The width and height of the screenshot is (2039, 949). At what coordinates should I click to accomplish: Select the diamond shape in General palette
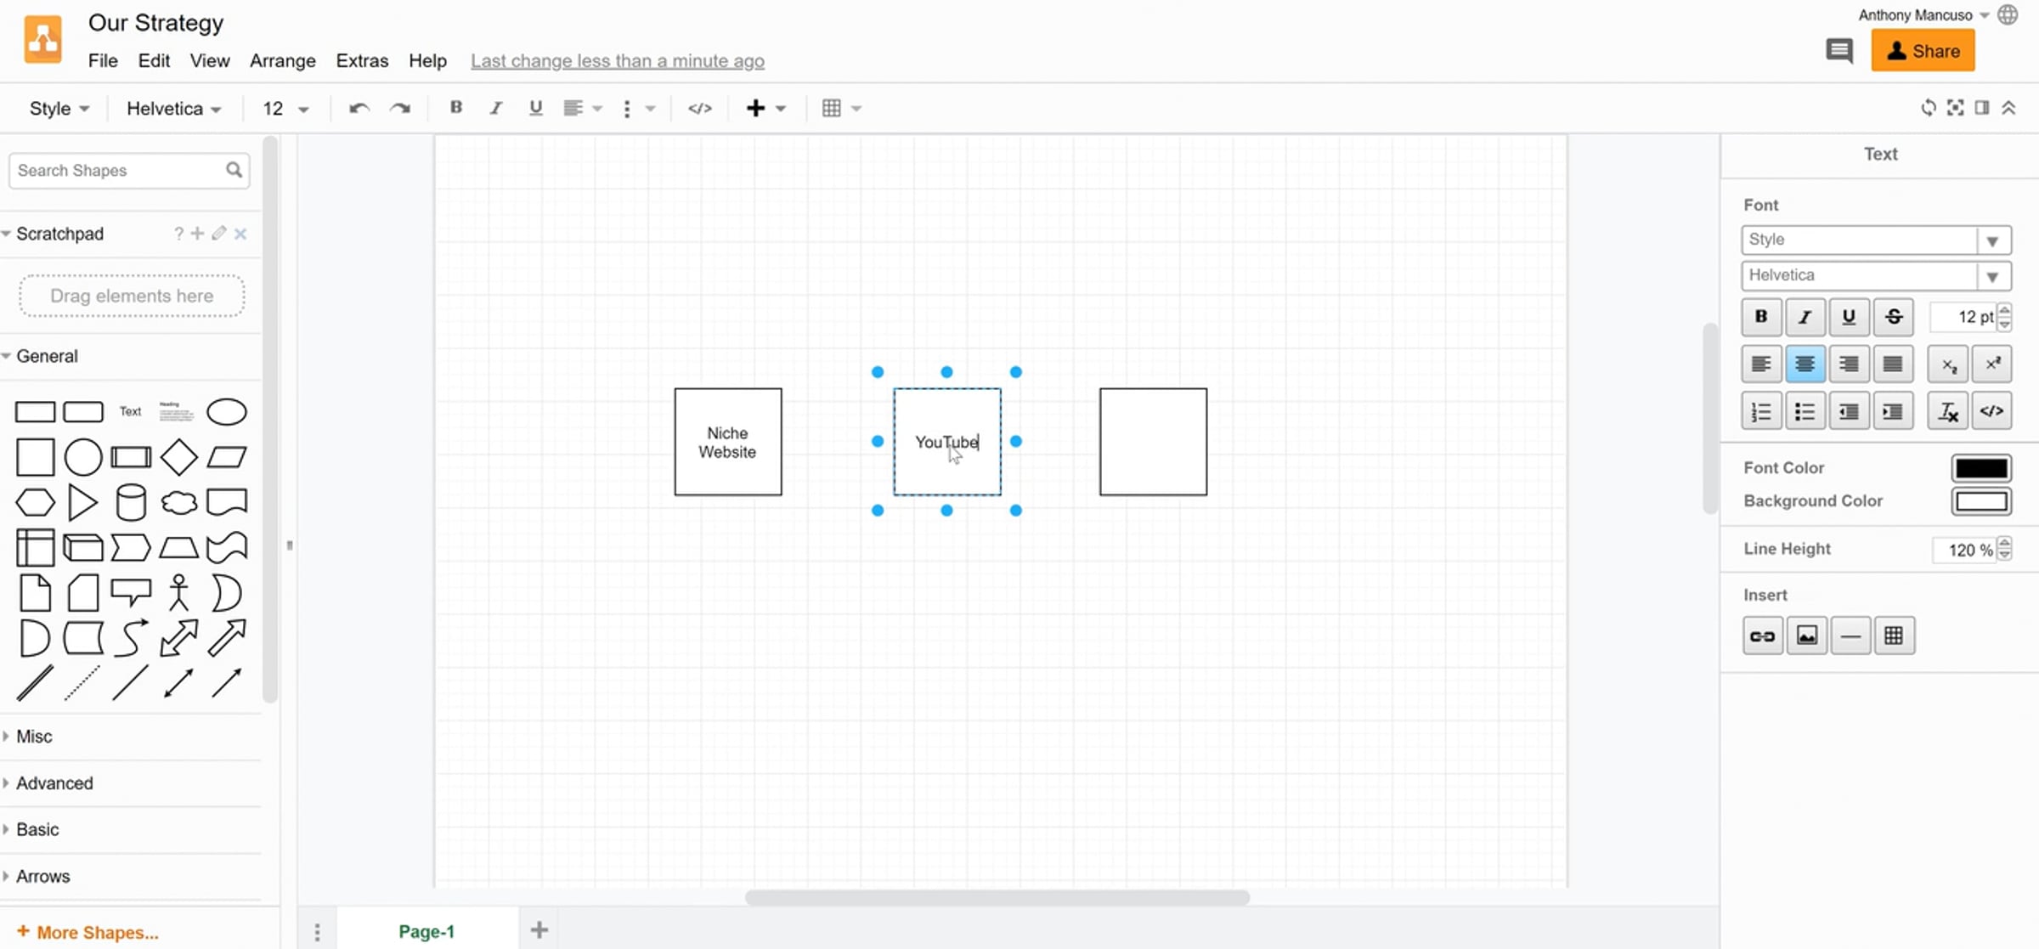178,457
